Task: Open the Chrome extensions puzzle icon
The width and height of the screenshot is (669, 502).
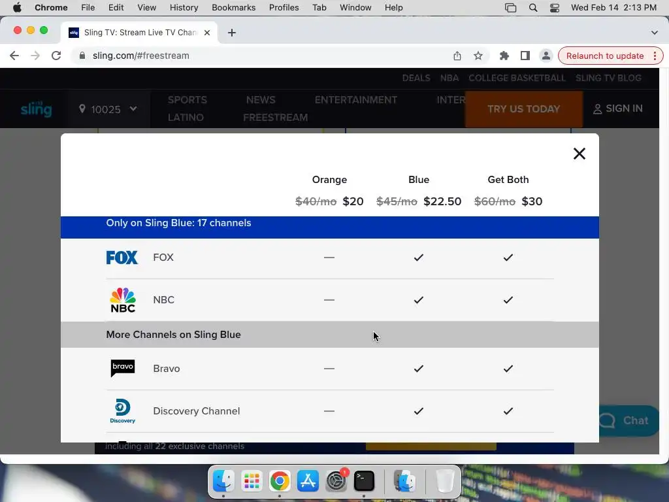Action: [x=504, y=56]
